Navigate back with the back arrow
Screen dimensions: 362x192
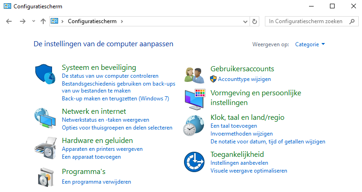[x=8, y=21]
